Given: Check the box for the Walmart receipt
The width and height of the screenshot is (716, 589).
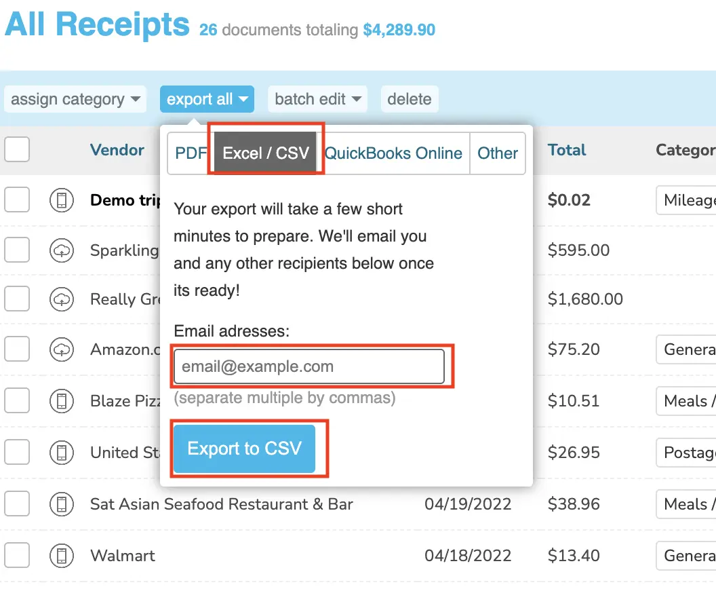Looking at the screenshot, I should (x=17, y=555).
